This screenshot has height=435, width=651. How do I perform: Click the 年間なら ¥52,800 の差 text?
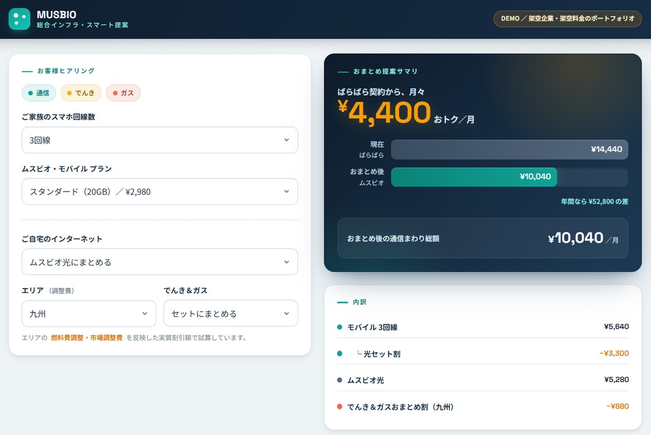[594, 202]
